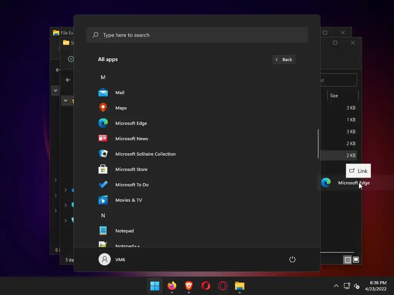The width and height of the screenshot is (394, 295).
Task: Open network status tray icon
Action: [347, 286]
